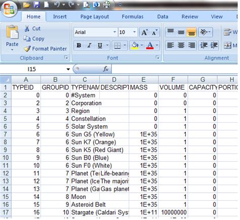The height and width of the screenshot is (220, 240).
Task: Open the Review tab
Action: click(x=190, y=17)
